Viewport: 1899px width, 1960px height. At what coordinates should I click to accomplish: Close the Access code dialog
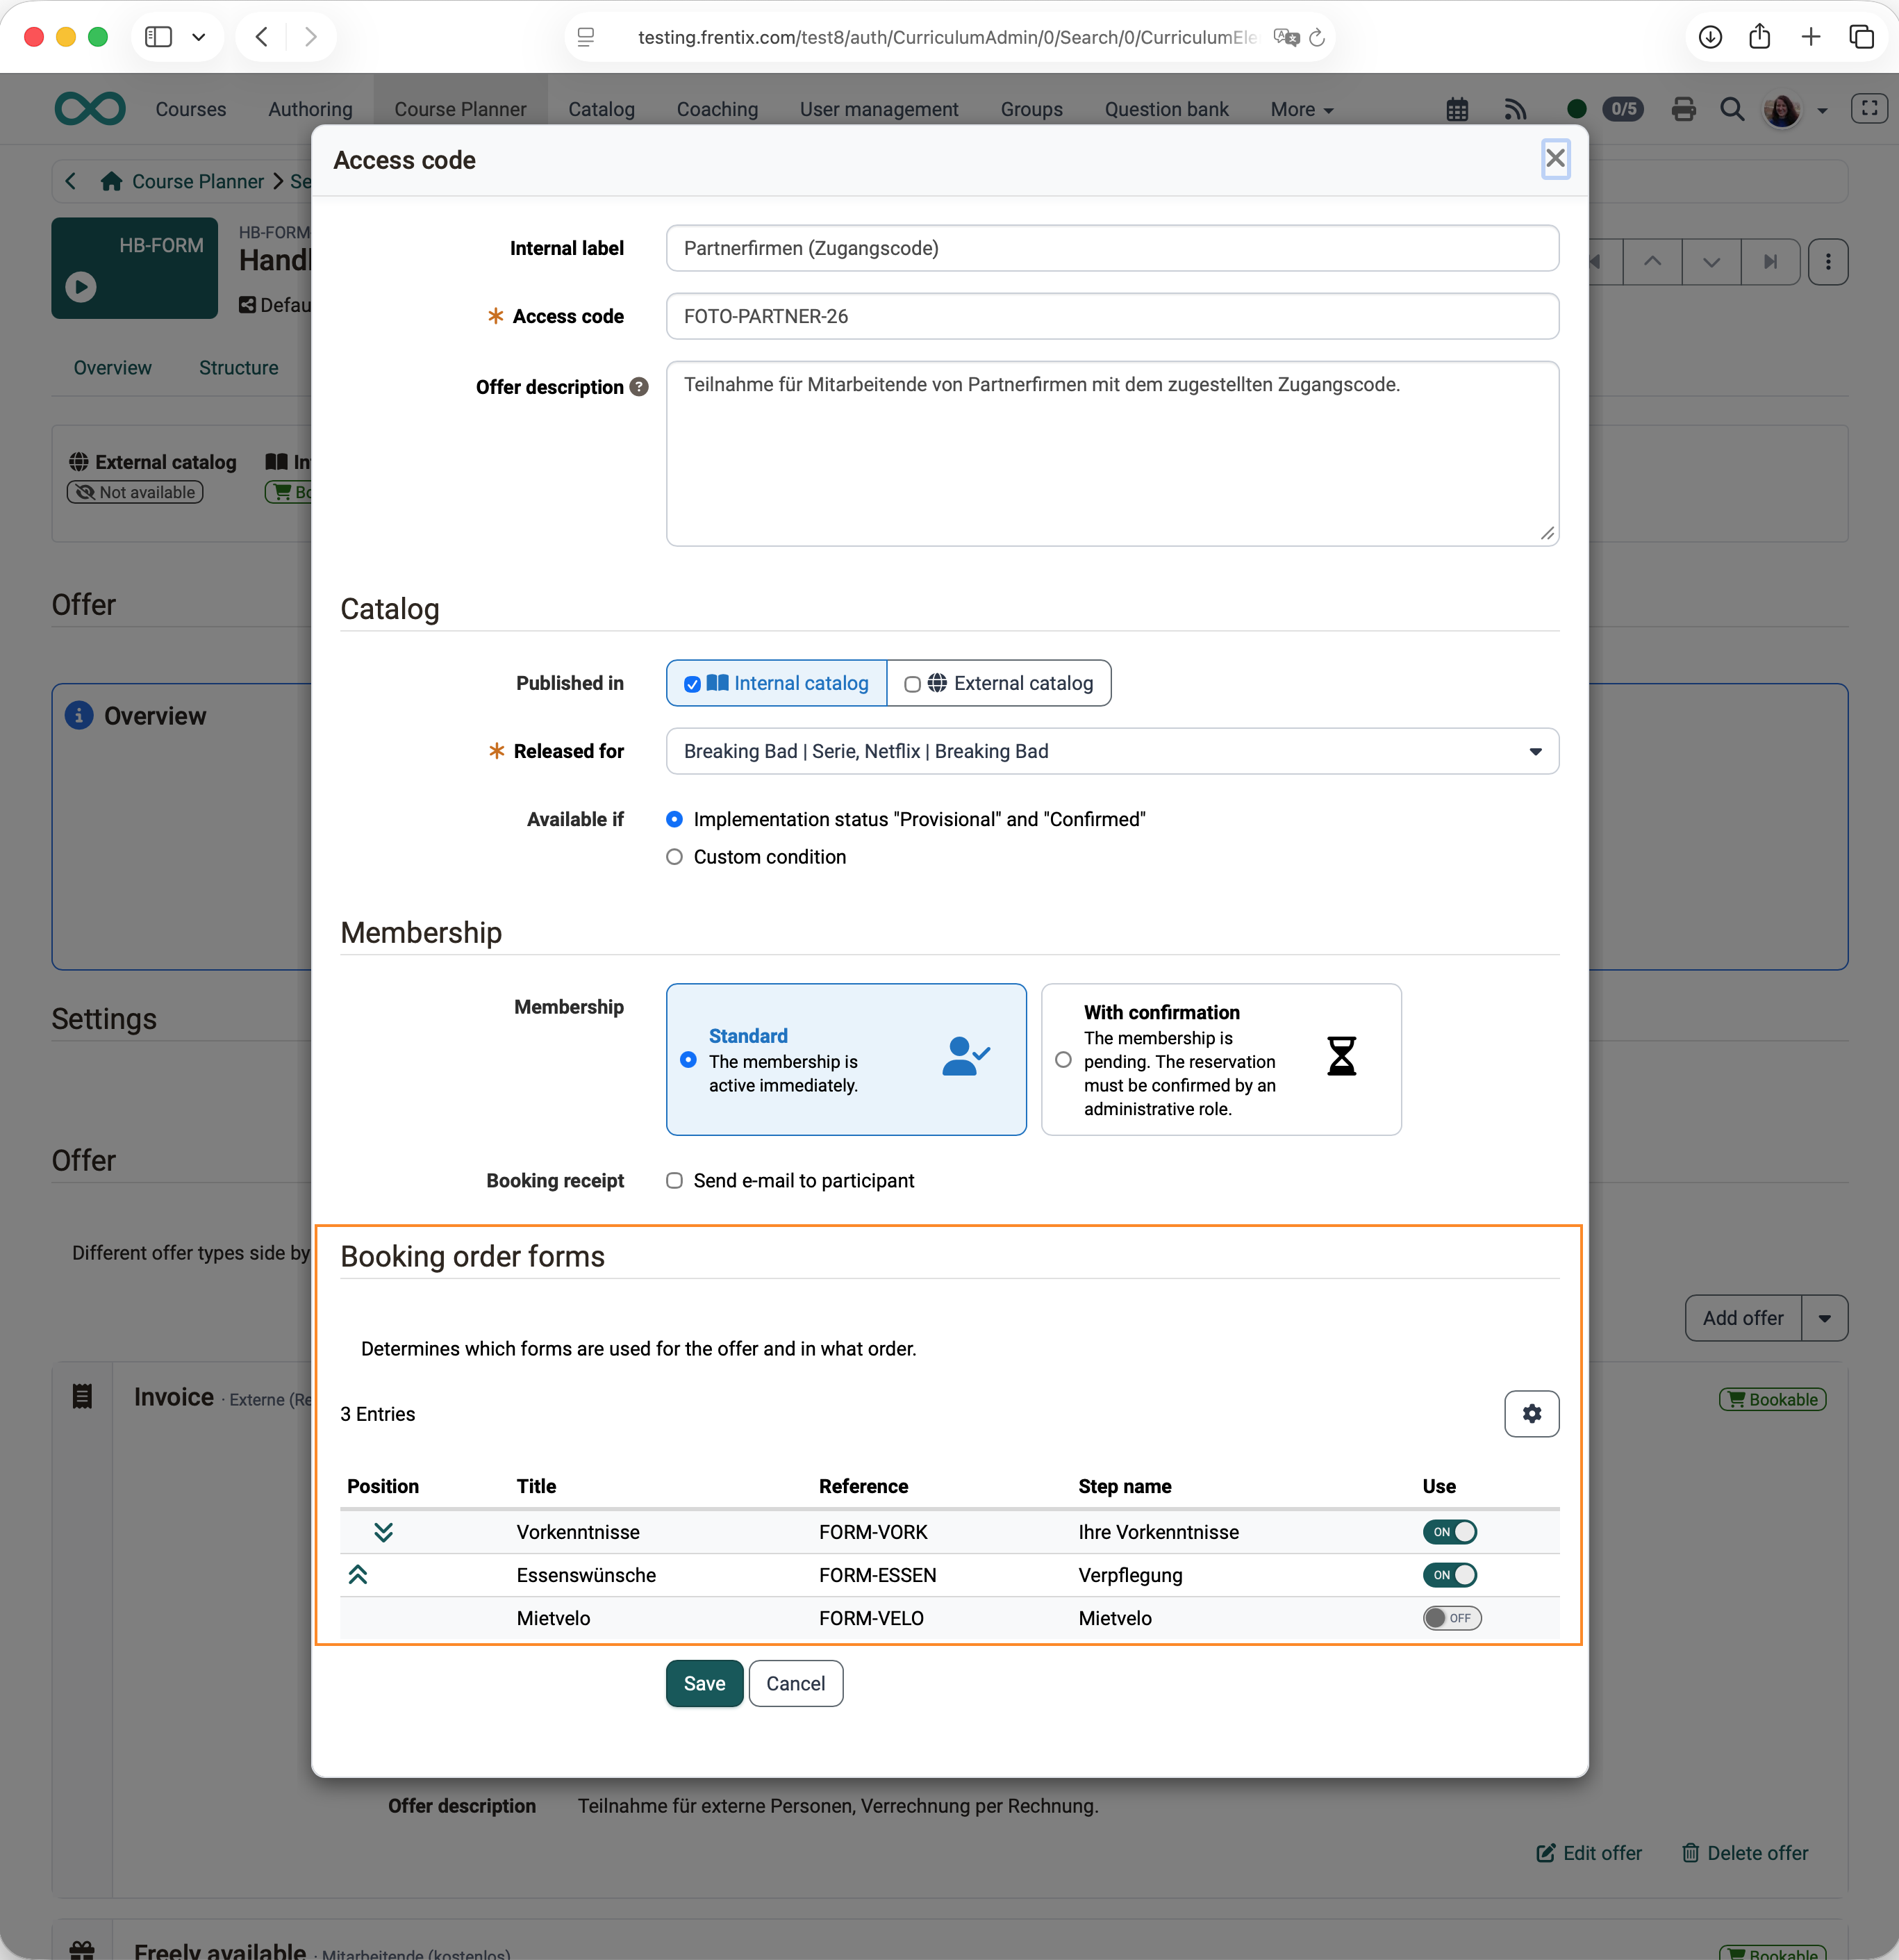click(1555, 159)
